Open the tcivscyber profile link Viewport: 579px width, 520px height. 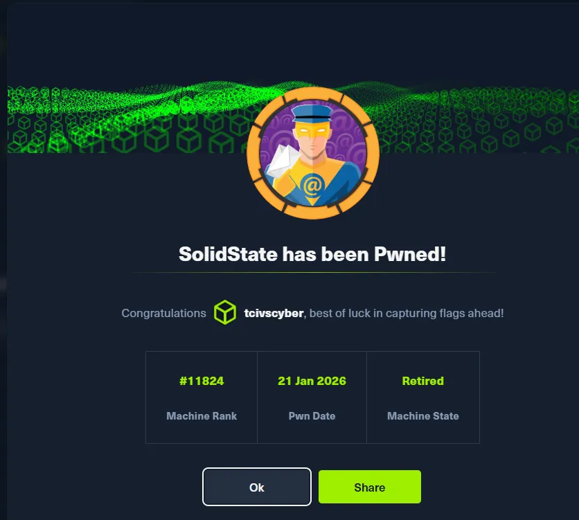pos(274,313)
